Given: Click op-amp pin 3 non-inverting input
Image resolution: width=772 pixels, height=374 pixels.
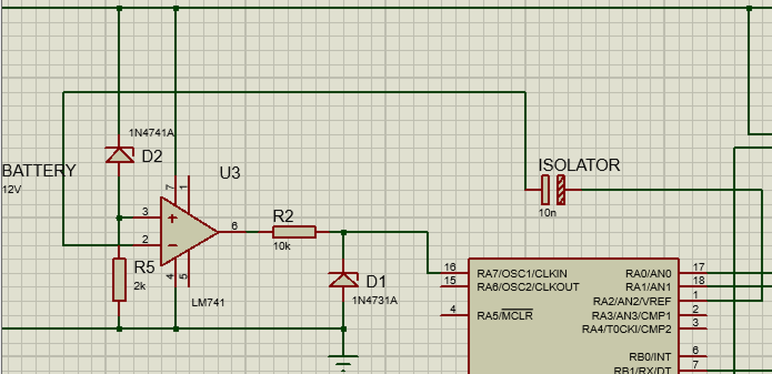Looking at the screenshot, I should (x=145, y=212).
